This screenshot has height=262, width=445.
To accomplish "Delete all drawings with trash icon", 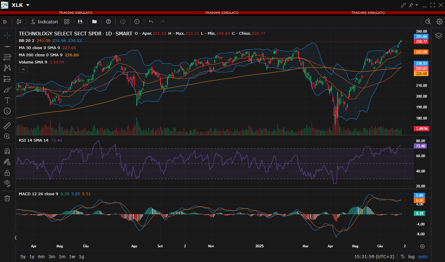I will [7, 198].
